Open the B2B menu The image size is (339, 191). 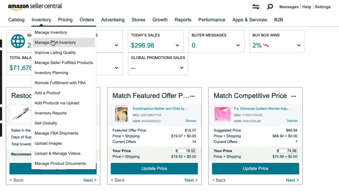(x=279, y=20)
